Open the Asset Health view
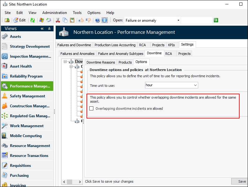The height and width of the screenshot is (187, 248). point(21,66)
